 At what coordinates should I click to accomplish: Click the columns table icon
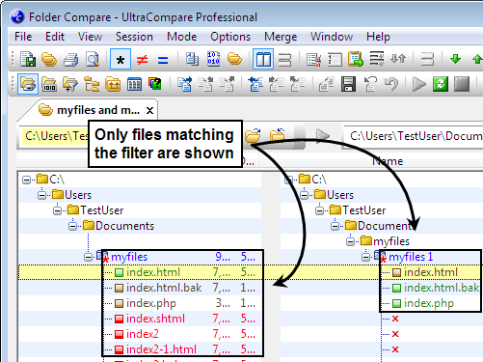point(134,84)
